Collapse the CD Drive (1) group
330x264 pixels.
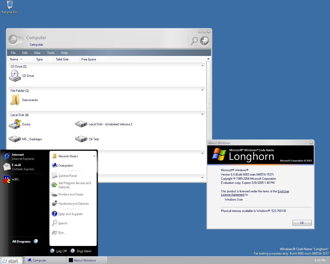202,65
